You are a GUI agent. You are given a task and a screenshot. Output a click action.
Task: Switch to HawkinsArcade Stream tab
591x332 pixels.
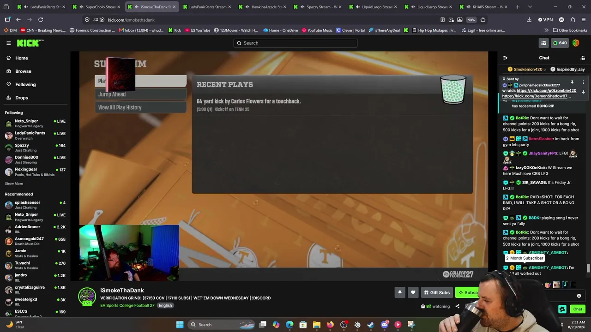point(263,7)
